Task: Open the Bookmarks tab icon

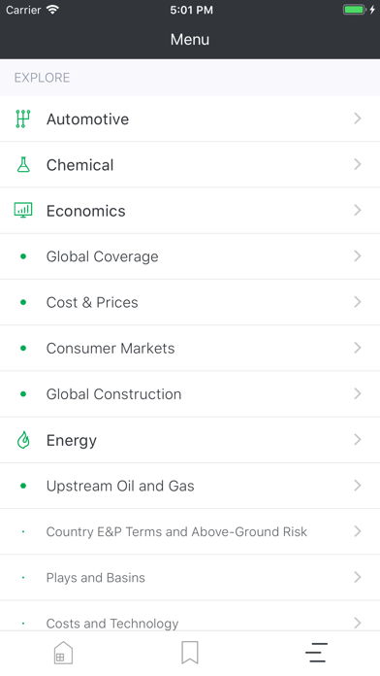Action: pyautogui.click(x=190, y=653)
